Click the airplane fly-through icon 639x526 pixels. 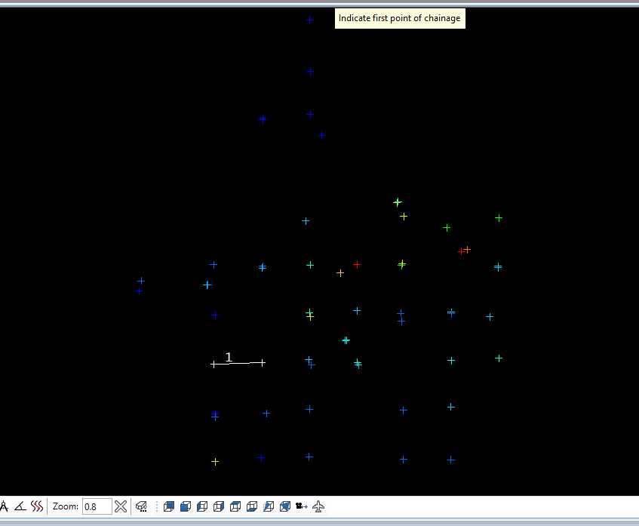point(318,506)
